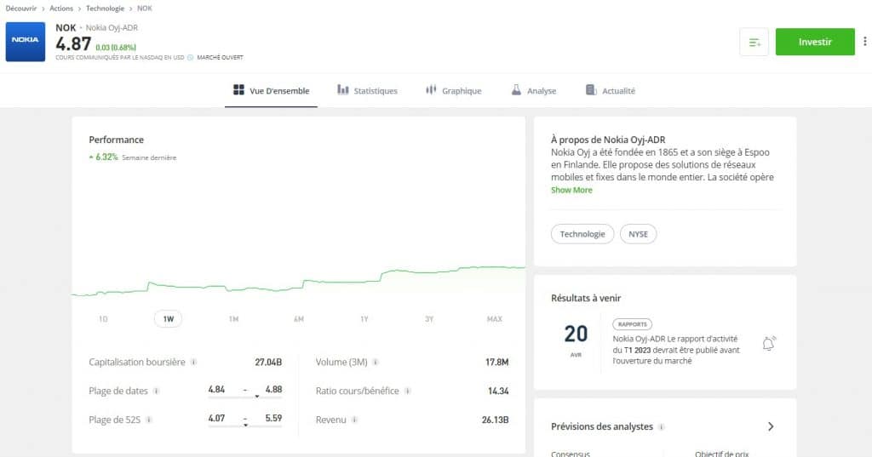Click the À propos de Nokia Oyj-ADR heading
The width and height of the screenshot is (872, 457).
(608, 140)
